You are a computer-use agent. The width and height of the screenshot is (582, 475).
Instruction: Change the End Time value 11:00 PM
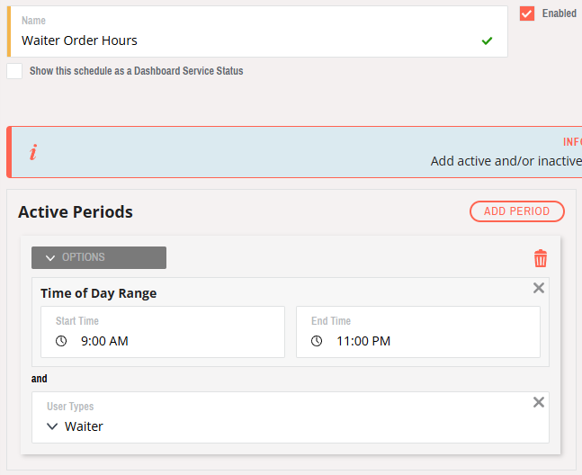point(363,341)
